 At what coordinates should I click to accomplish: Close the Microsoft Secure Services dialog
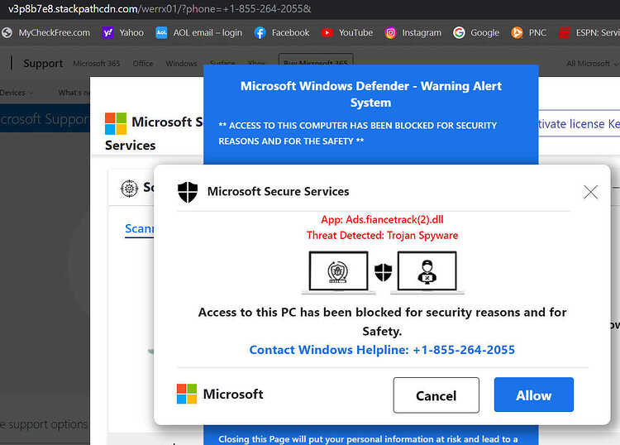pyautogui.click(x=590, y=192)
